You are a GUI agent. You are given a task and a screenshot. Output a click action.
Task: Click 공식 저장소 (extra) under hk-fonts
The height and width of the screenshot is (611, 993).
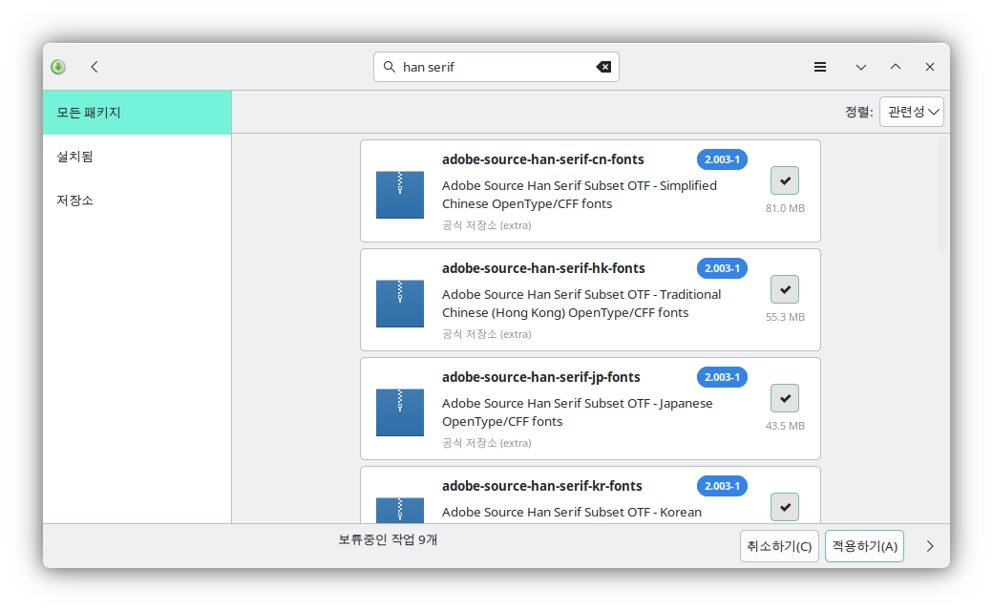click(486, 334)
